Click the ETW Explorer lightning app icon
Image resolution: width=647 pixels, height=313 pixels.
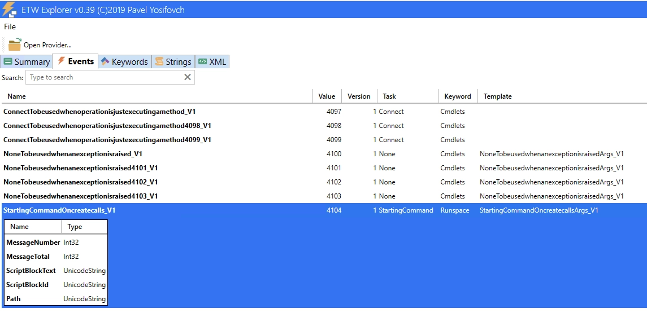tap(10, 10)
